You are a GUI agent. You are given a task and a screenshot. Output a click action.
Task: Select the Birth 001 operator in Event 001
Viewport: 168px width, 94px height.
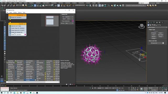[x=18, y=26]
